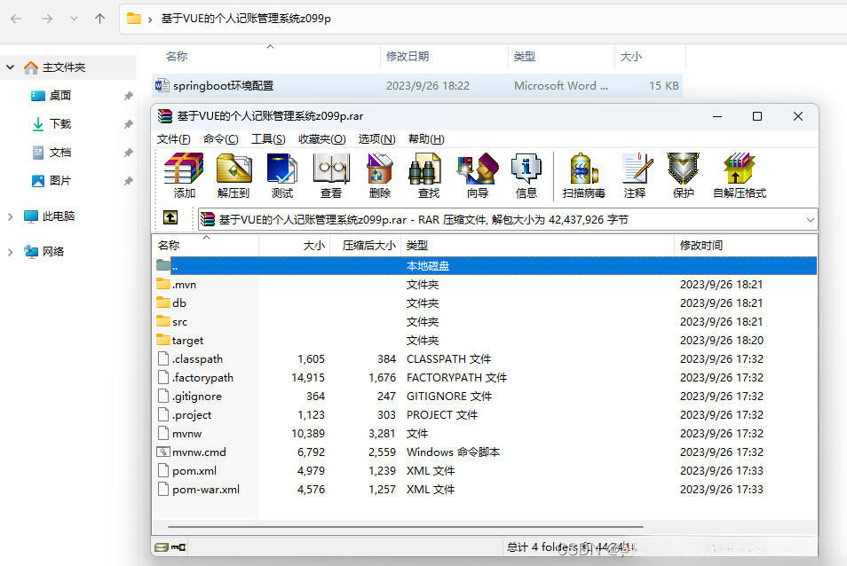Select the 测试 (Test) archive icon
This screenshot has width=847, height=566.
(282, 175)
